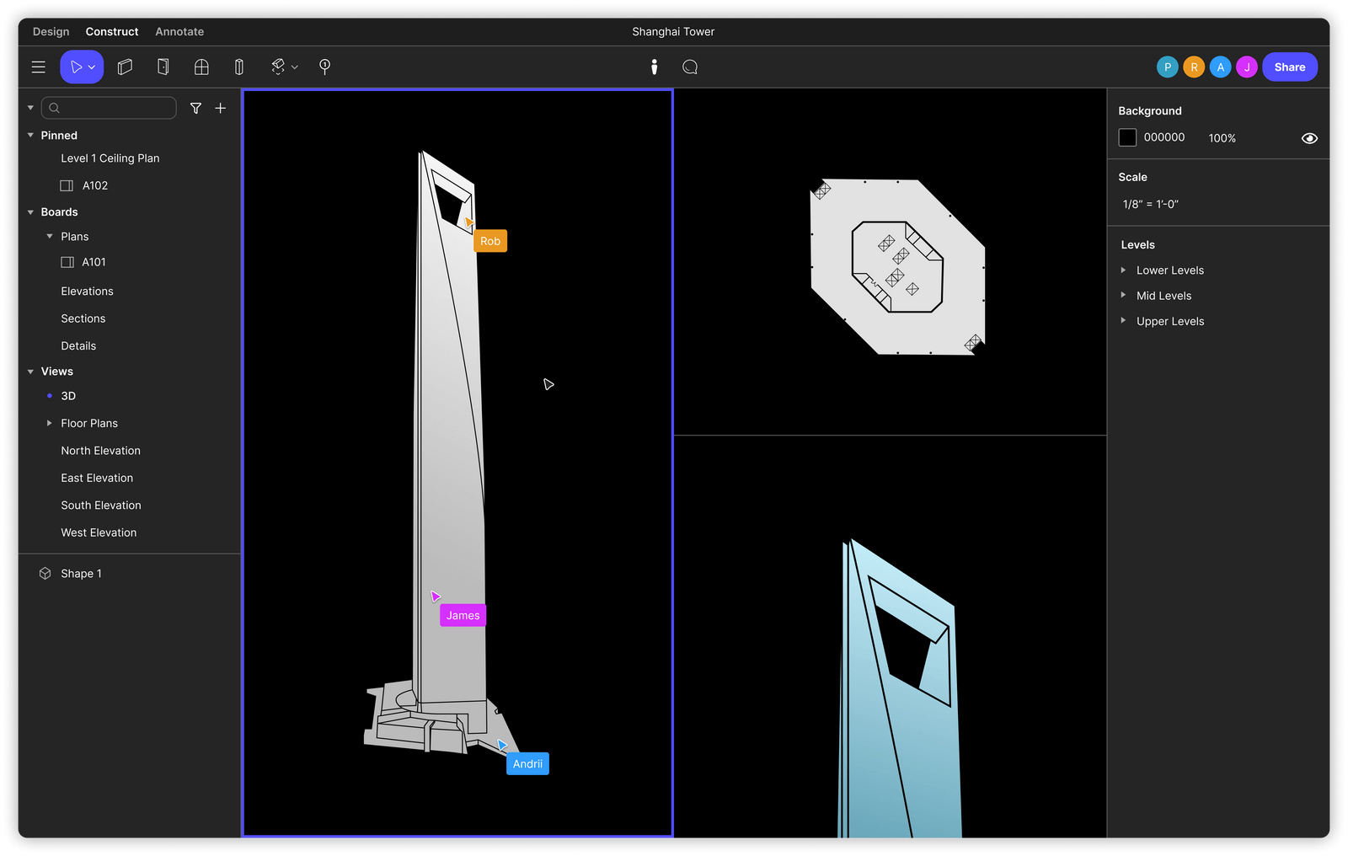This screenshot has width=1348, height=856.
Task: Collapse the Boards section
Action: pos(31,212)
